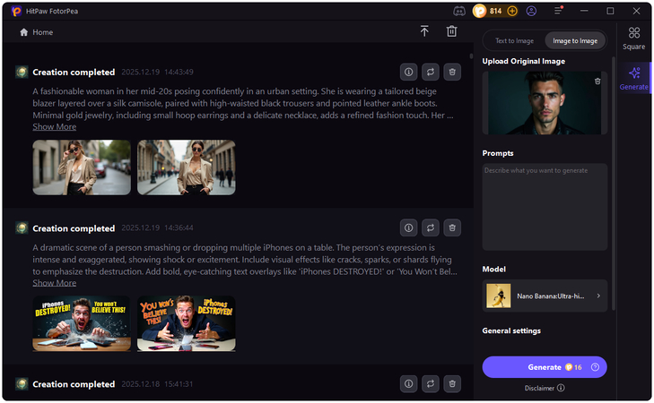Expand fashionable woman prompt with Show More
Image resolution: width=654 pixels, height=403 pixels.
[x=54, y=126]
